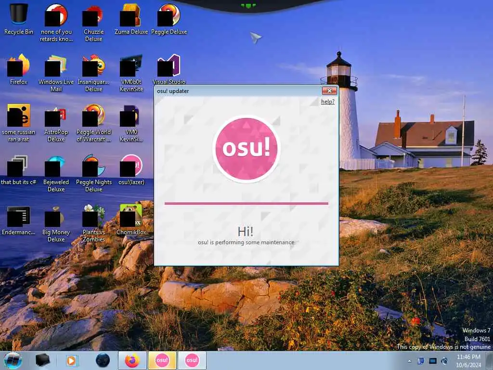The height and width of the screenshot is (370, 493).
Task: Select the Firefox desktop shortcut
Action: pyautogui.click(x=19, y=69)
